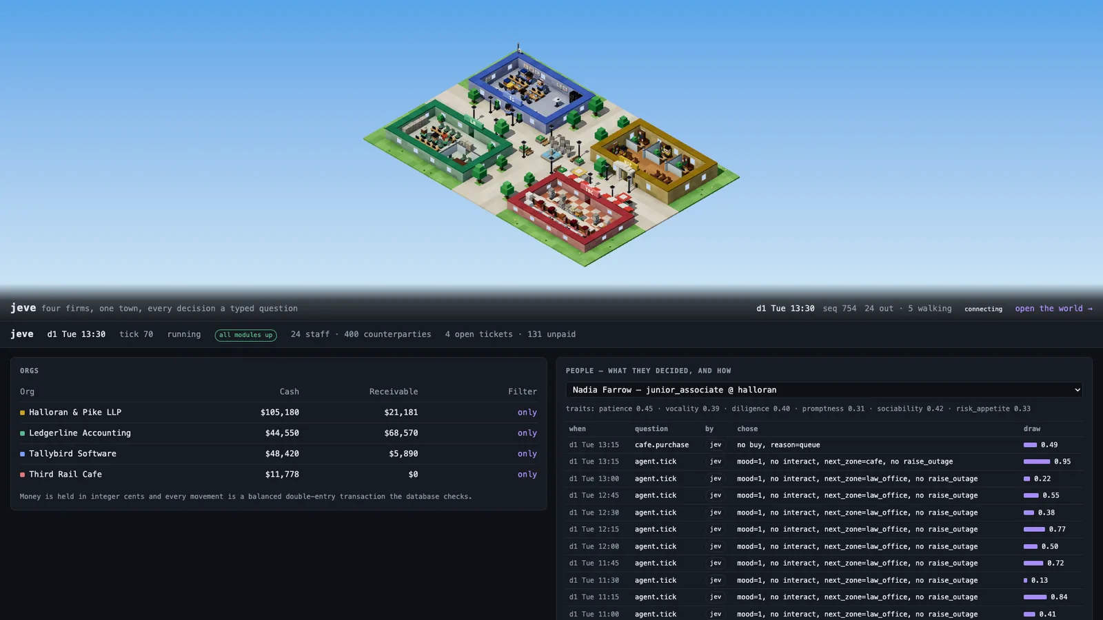Click the draw value 0.84 row at 11:15
The image size is (1103, 620).
(824, 597)
